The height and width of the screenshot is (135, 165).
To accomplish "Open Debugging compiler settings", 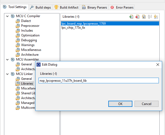I will point(29,40).
